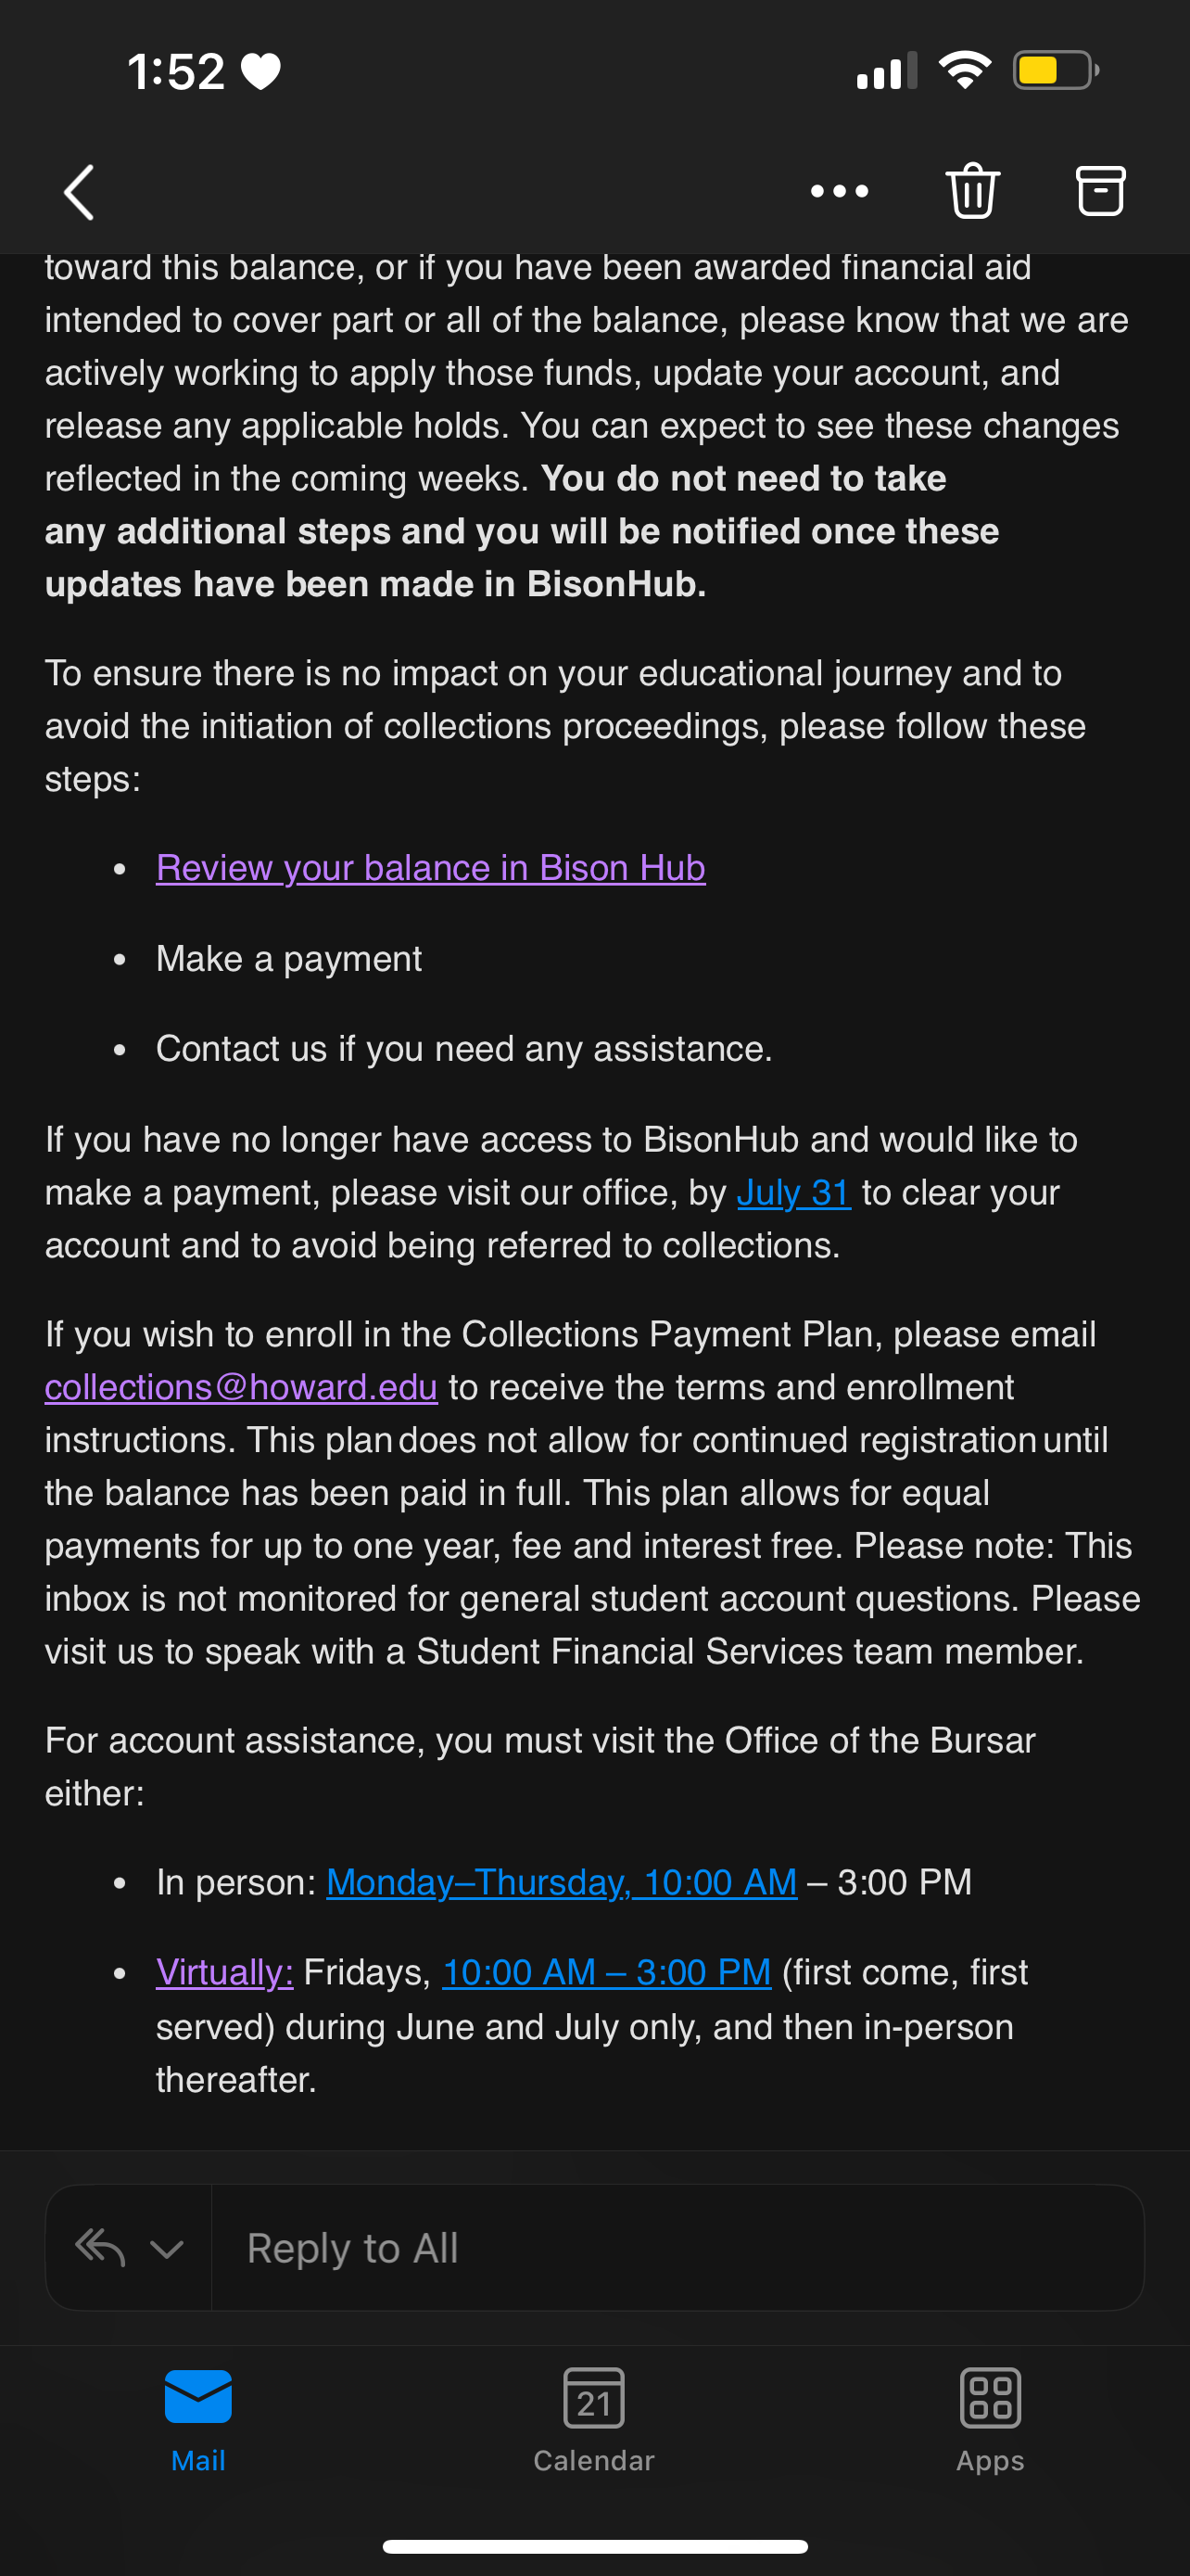This screenshot has width=1190, height=2576.
Task: Email collections@howard.edu via the link
Action: coord(241,1387)
